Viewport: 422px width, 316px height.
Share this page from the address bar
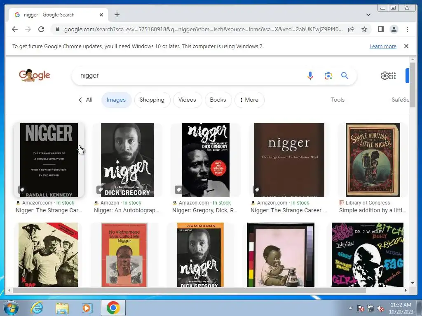tap(351, 29)
